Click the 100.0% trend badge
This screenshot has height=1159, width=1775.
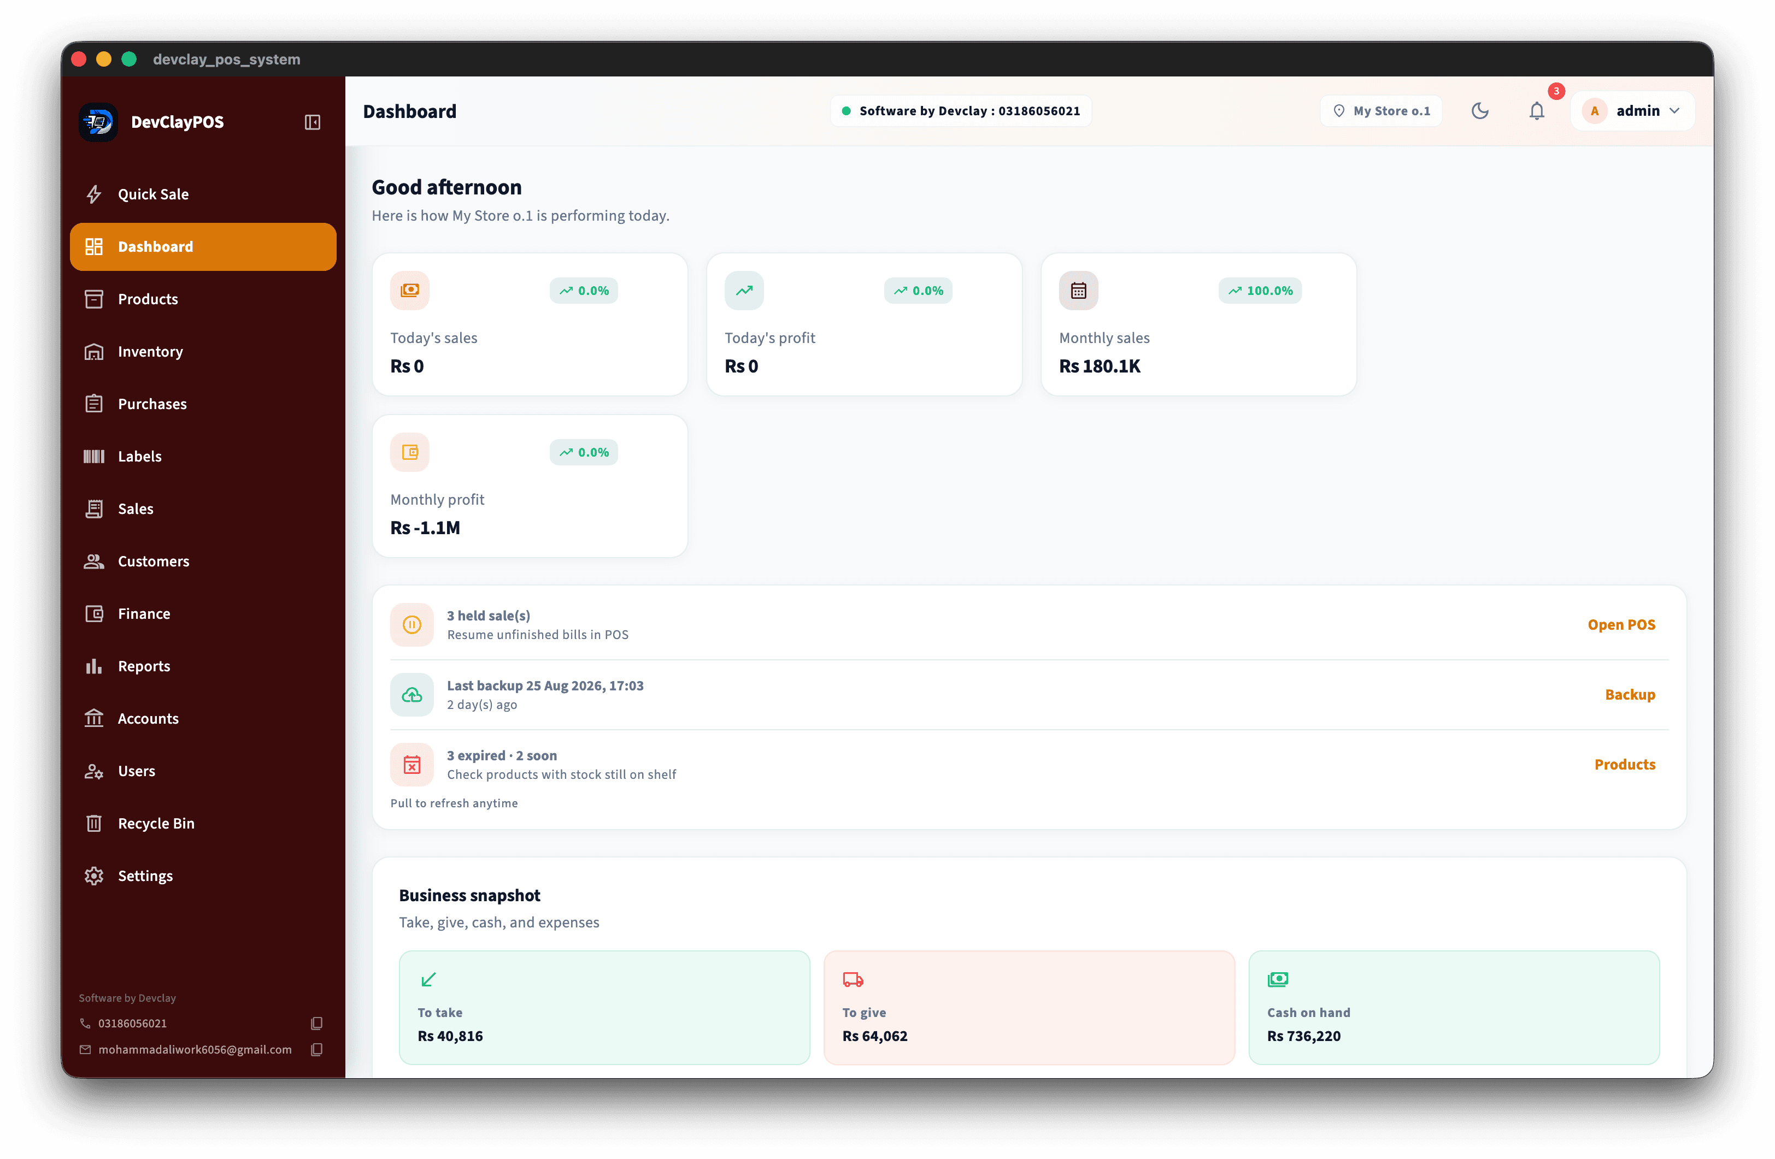tap(1260, 291)
